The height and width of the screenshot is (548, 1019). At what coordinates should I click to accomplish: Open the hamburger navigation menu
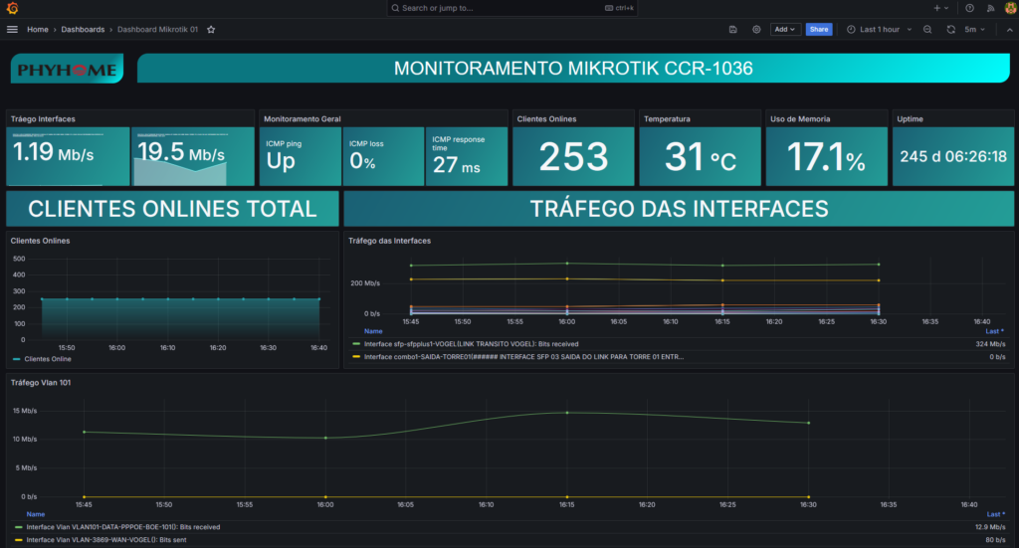point(12,30)
